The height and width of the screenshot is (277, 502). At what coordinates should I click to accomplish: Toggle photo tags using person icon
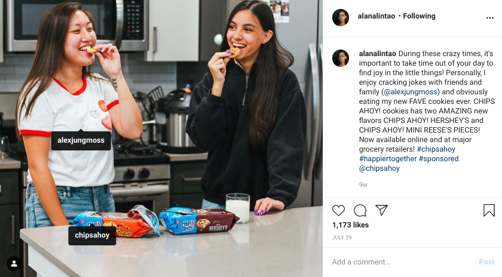pos(14,263)
